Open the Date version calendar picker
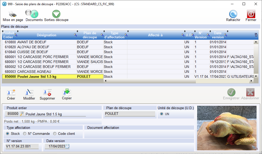The width and height of the screenshot is (262, 154). click(x=67, y=146)
